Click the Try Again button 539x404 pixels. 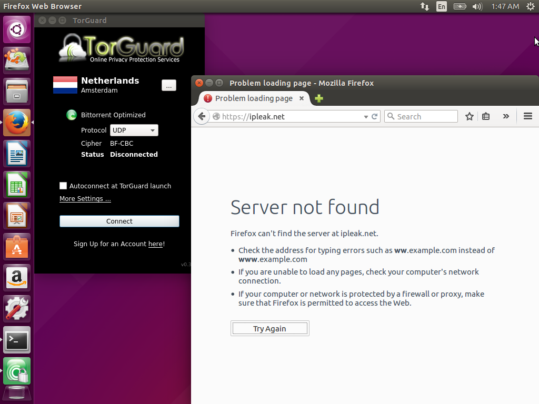point(270,328)
